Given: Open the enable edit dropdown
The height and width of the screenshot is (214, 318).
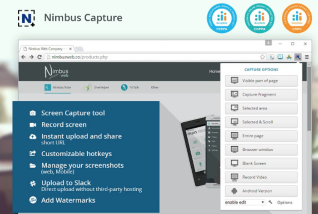Looking at the screenshot, I should tap(245, 202).
